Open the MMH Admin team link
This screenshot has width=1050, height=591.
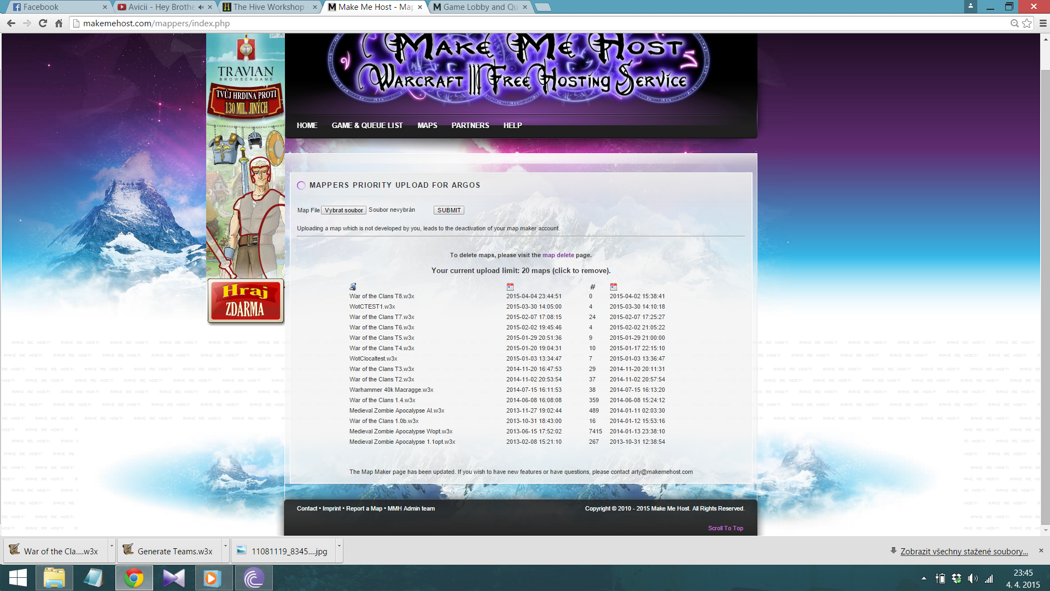click(x=411, y=508)
